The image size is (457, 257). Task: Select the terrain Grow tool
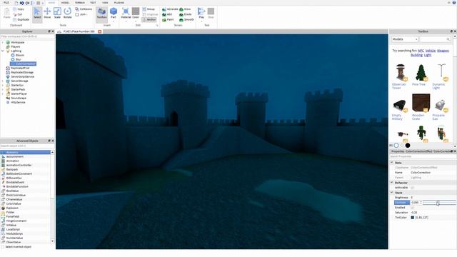pyautogui.click(x=185, y=9)
